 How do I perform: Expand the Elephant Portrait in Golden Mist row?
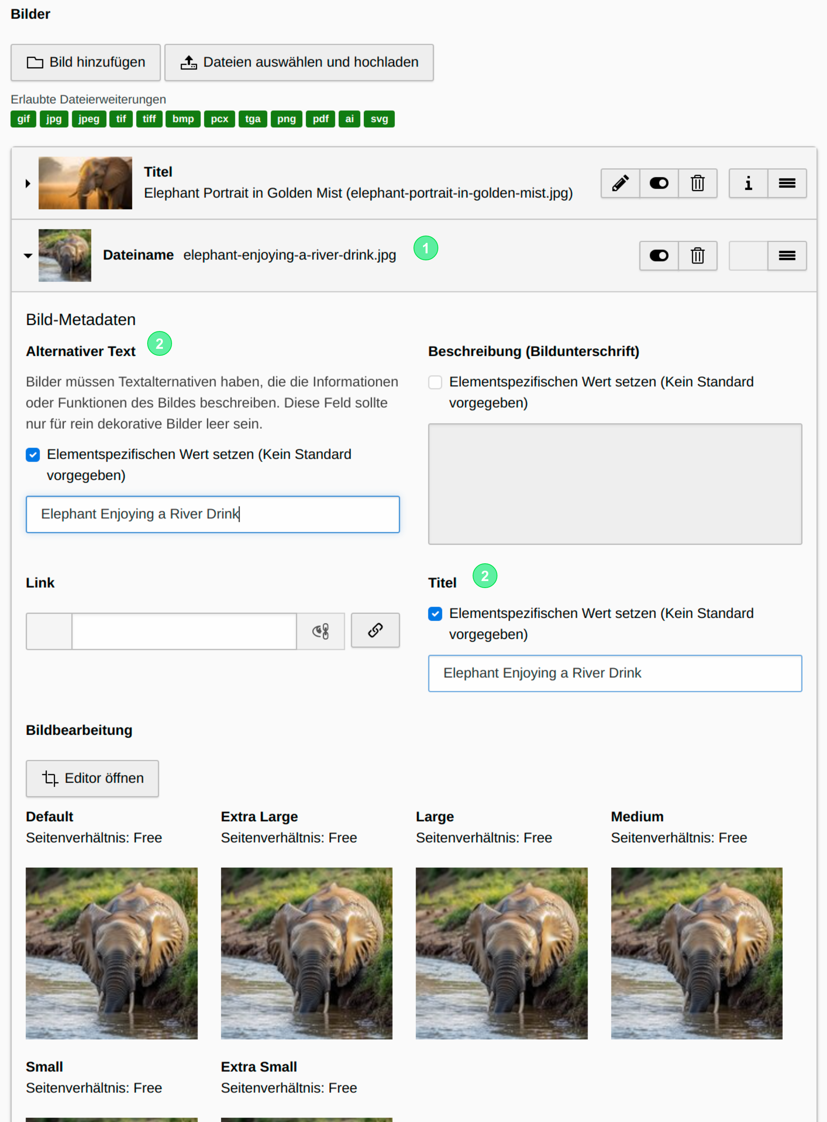tap(28, 183)
